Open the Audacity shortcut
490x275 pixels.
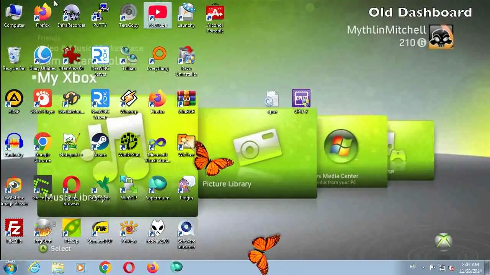pyautogui.click(x=14, y=146)
